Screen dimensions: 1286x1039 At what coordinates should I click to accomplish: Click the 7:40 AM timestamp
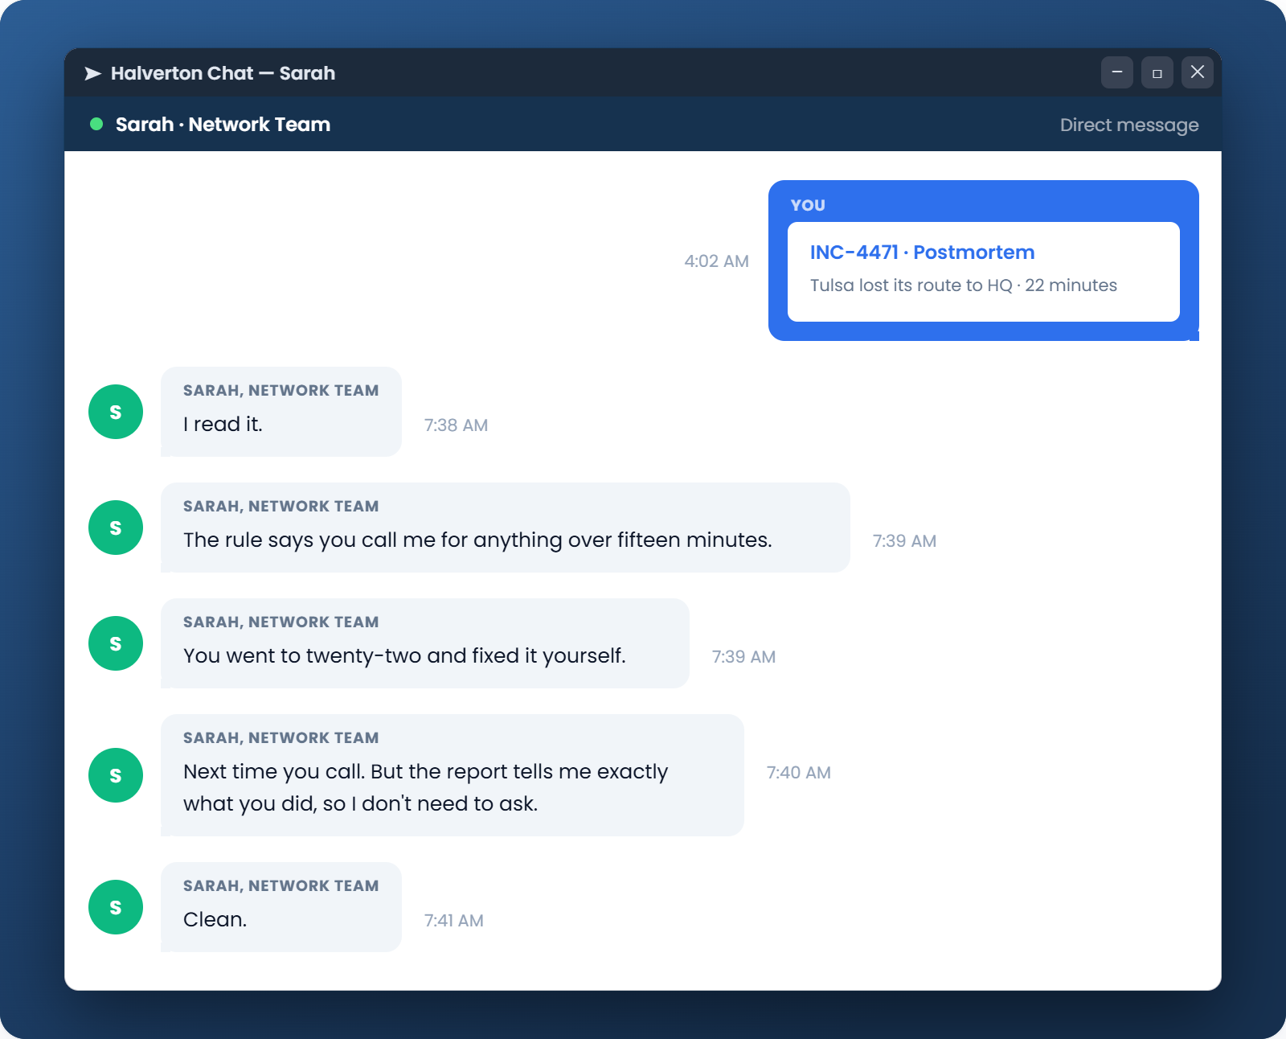798,773
